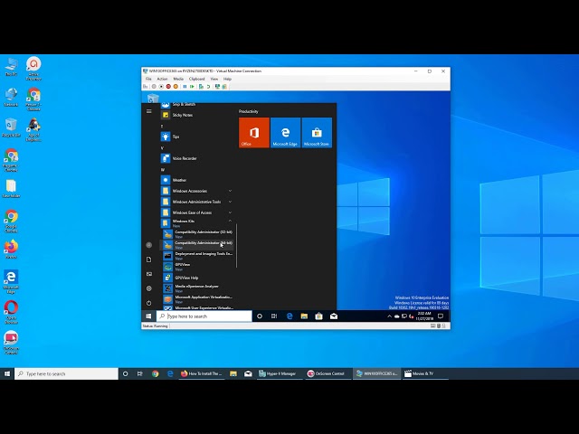Screen dimensions: 579x434
Task: Click red Shut Down toolbar button
Action: click(168, 87)
